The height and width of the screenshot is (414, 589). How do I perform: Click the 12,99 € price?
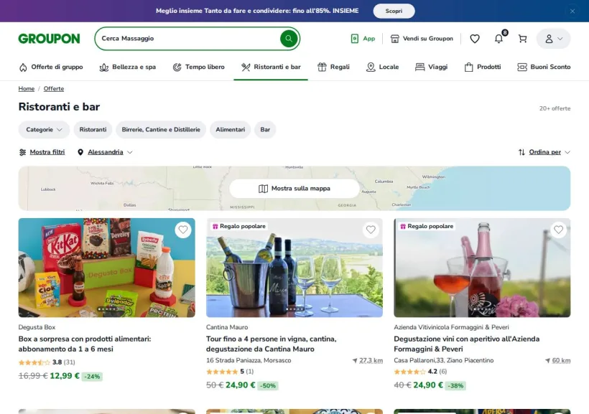click(65, 376)
